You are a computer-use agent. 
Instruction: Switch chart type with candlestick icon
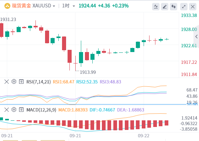174,7
